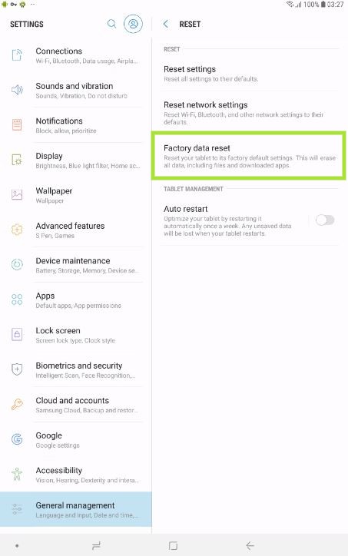Select General management in the sidebar
348x556 pixels.
click(76, 509)
